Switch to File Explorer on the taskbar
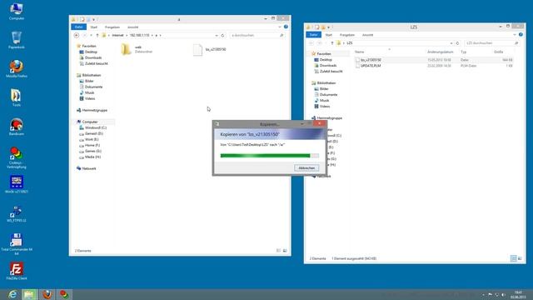 pyautogui.click(x=30, y=294)
